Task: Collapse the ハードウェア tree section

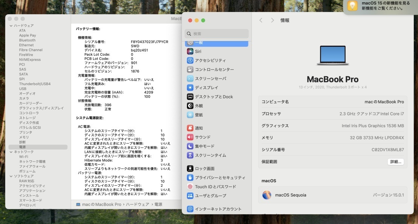Action: (11, 26)
